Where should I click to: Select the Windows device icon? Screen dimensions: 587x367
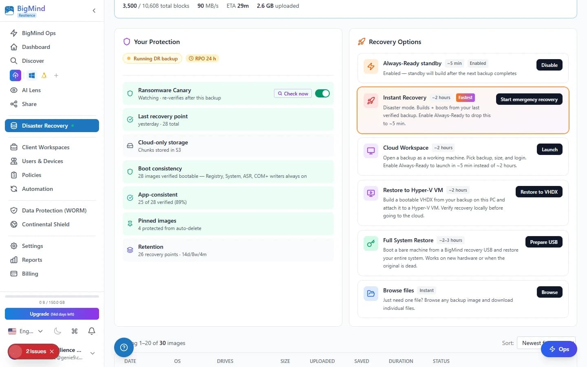click(32, 75)
